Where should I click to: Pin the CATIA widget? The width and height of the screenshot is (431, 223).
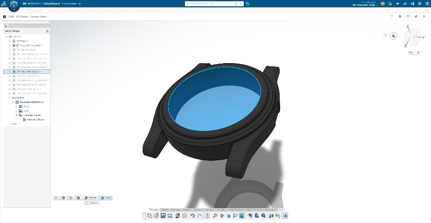[416, 16]
